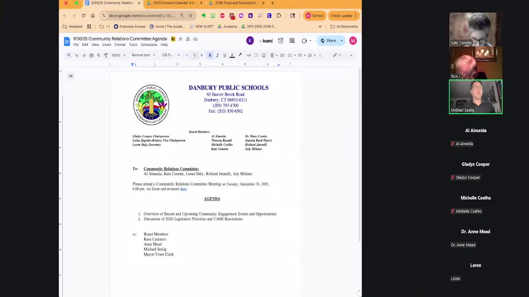The width and height of the screenshot is (529, 297).
Task: Click the Insert link icon
Action: coord(249,55)
